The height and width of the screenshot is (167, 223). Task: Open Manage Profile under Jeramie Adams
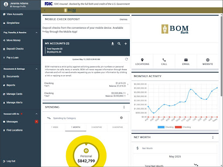tap(18, 7)
